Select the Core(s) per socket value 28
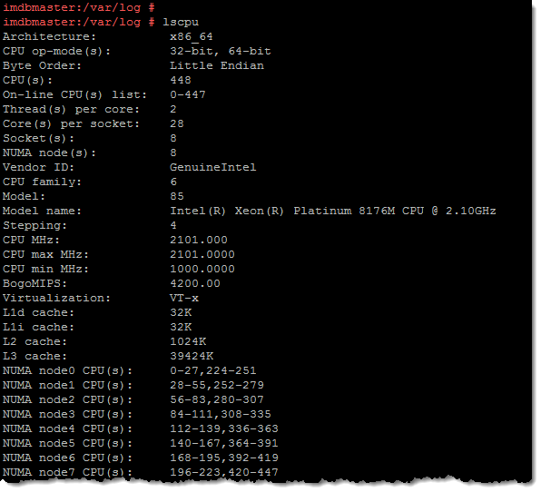Image resolution: width=541 pixels, height=492 pixels. click(177, 123)
